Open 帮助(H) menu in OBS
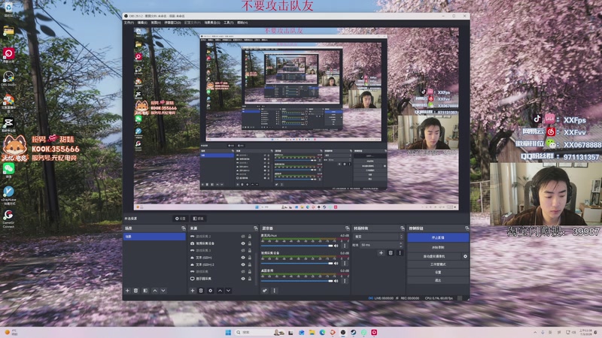 pos(242,23)
